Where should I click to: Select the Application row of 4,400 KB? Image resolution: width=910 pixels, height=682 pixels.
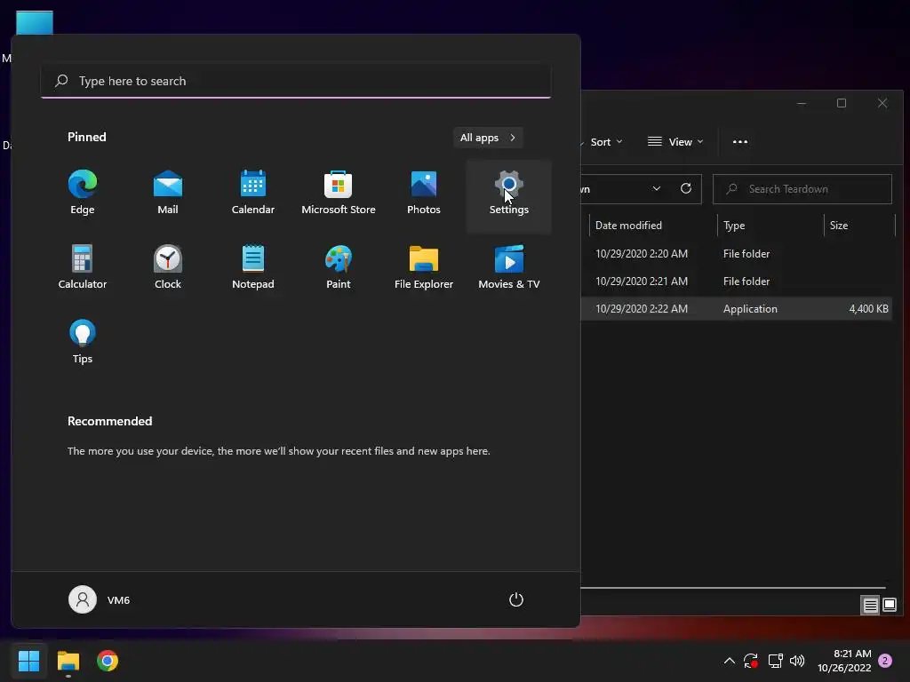(736, 309)
